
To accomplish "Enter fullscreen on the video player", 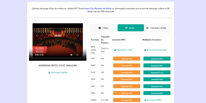I will (x=78, y=55).
